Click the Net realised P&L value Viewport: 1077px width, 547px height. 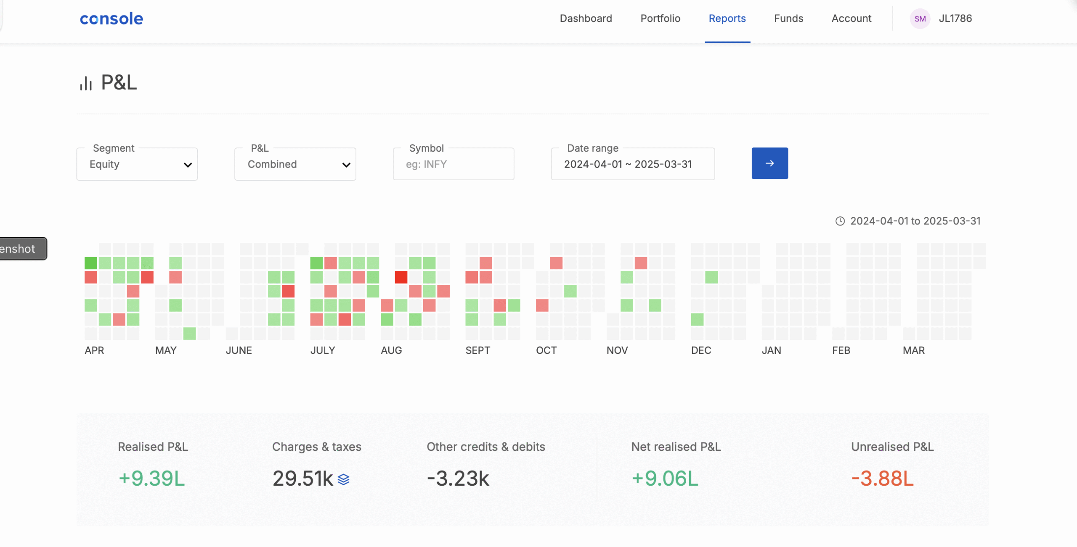[x=665, y=479]
